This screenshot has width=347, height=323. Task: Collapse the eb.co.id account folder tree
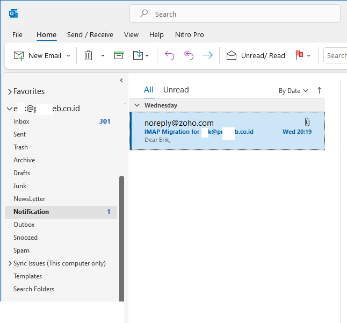click(10, 109)
